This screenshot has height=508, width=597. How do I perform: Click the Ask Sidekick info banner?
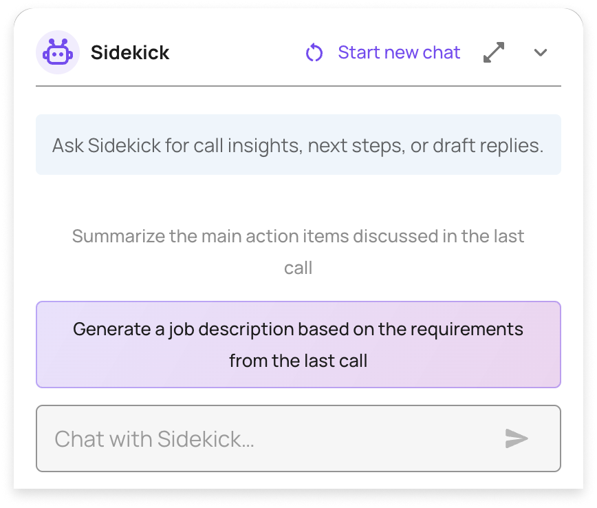click(x=298, y=145)
